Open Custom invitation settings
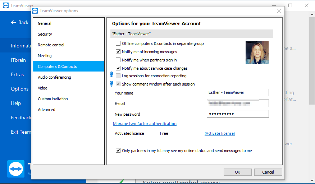The height and width of the screenshot is (184, 315). [x=69, y=99]
